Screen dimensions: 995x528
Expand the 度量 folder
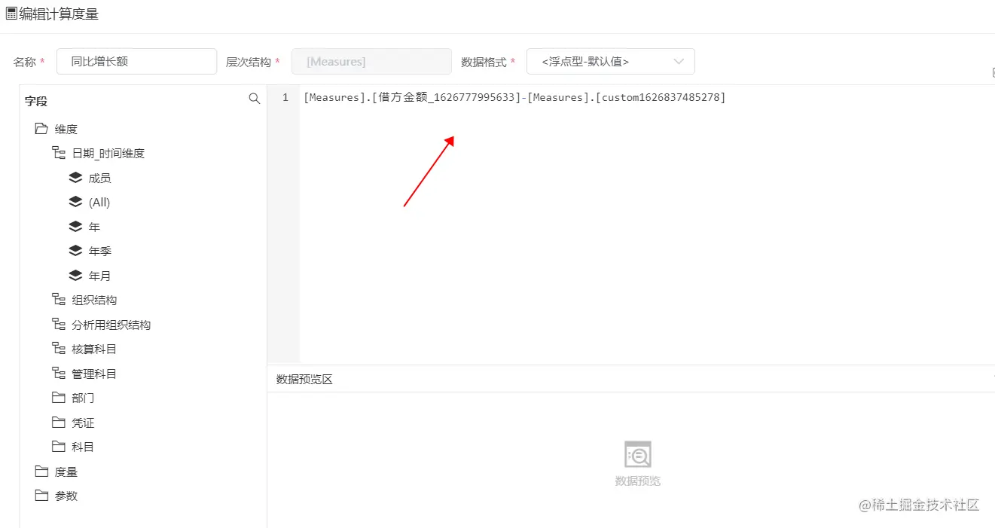coord(41,471)
